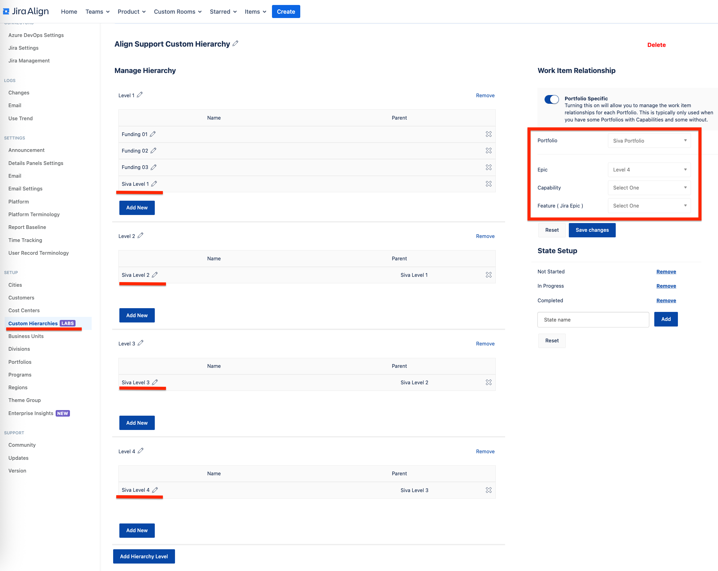Edit the Align Support Custom Hierarchy title
718x571 pixels.
point(236,43)
